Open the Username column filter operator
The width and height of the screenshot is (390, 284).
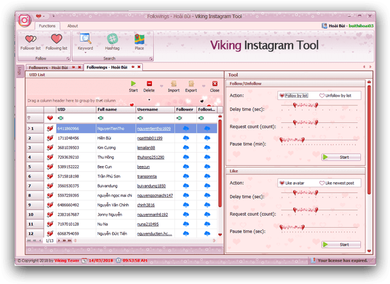[140, 118]
